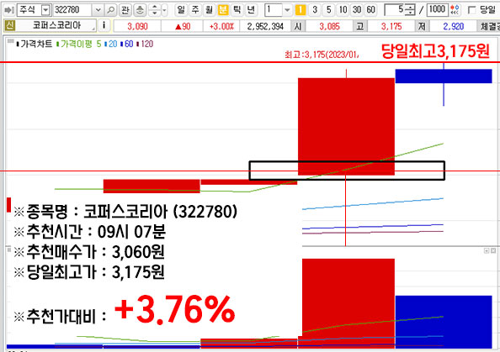The width and height of the screenshot is (500, 352).
Task: Click the stock info 'i' icon
Action: point(104,25)
